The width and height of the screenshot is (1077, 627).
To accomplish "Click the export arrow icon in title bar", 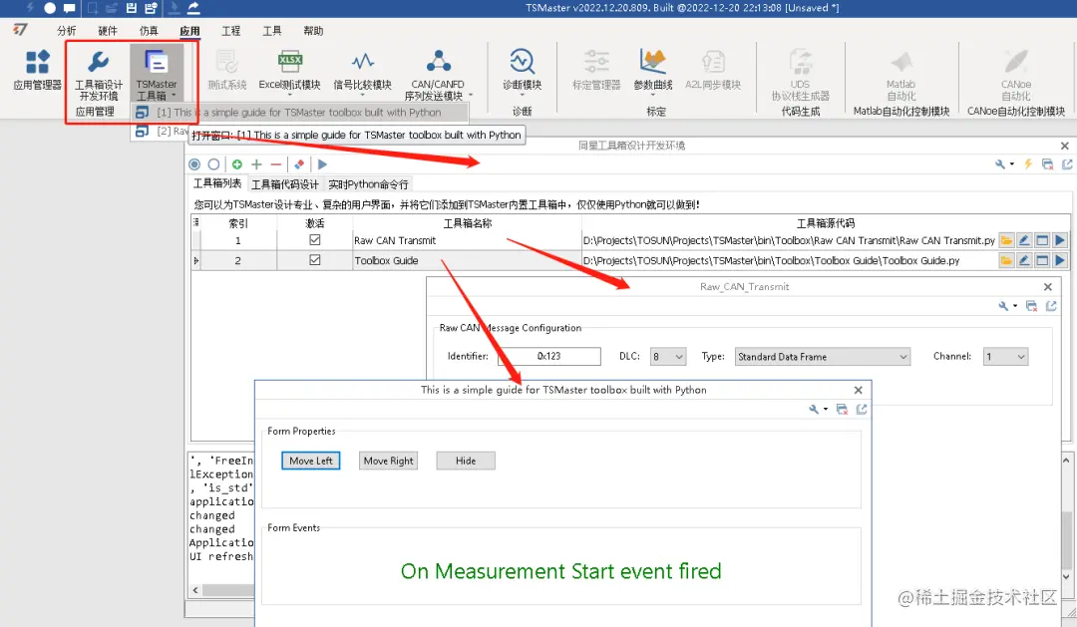I will coord(193,8).
